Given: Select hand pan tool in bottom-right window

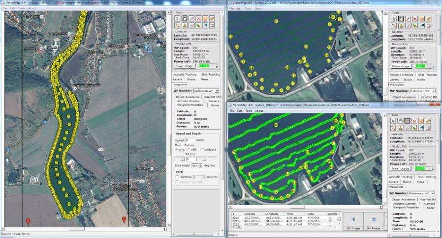Looking at the screenshot, I should click(x=400, y=121).
